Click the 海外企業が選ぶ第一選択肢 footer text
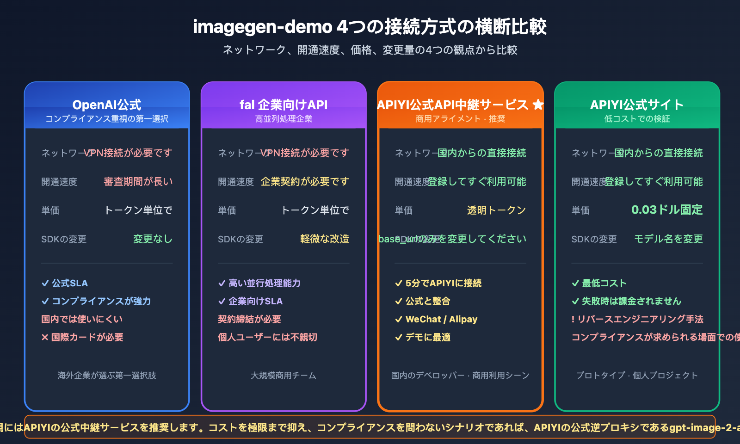The height and width of the screenshot is (444, 740). point(107,376)
